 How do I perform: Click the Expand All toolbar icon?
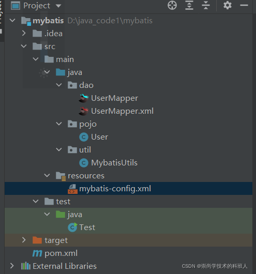[x=189, y=5]
